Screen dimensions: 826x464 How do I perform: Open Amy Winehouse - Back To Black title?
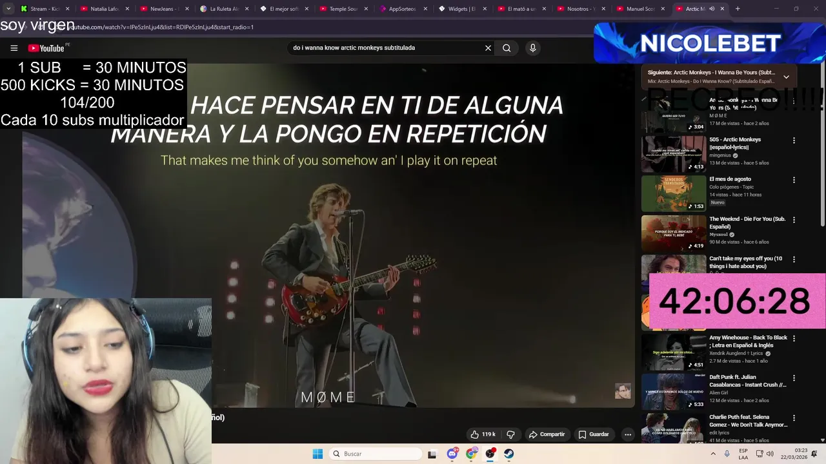tap(748, 341)
